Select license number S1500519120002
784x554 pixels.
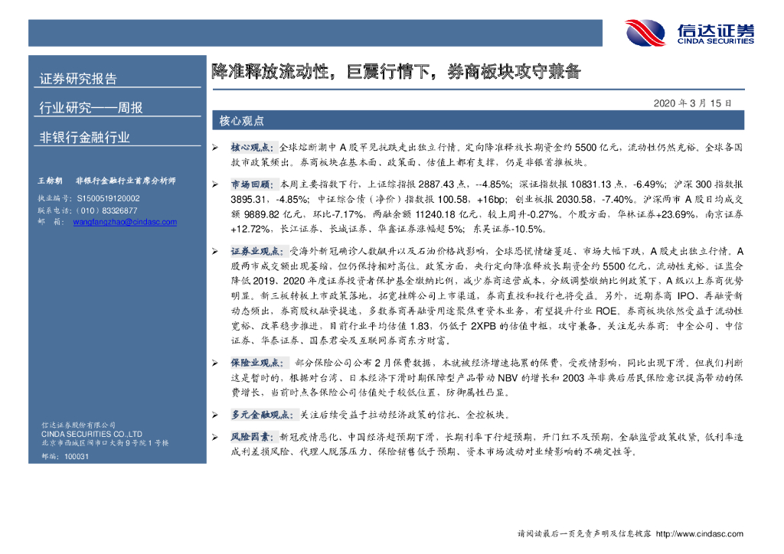point(109,198)
